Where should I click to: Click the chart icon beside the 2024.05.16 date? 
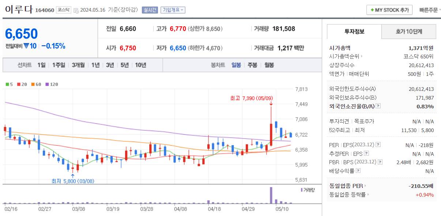pyautogui.click(x=76, y=10)
